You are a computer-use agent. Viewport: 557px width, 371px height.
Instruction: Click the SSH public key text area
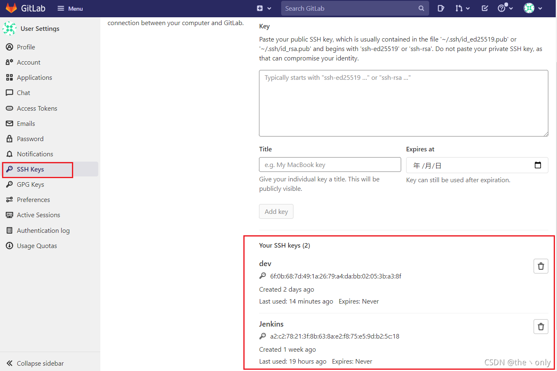point(404,103)
